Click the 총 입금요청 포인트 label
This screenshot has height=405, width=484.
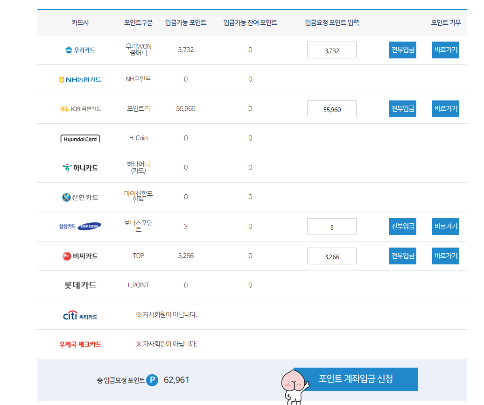click(121, 381)
